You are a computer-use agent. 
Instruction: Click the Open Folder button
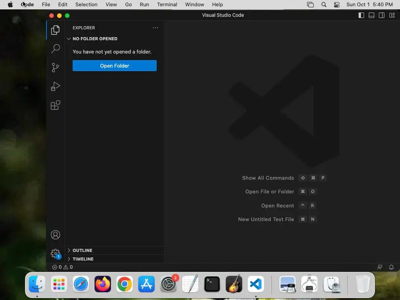click(x=114, y=66)
